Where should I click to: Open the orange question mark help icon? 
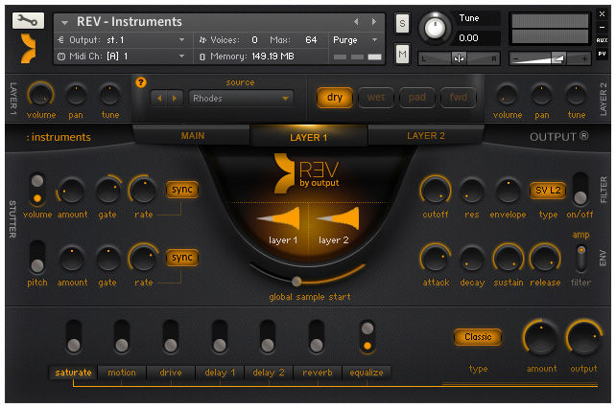[141, 82]
